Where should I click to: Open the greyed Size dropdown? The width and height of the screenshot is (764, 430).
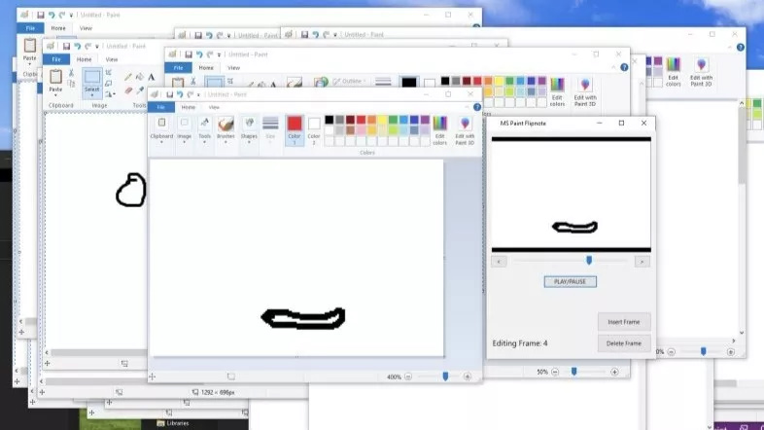pyautogui.click(x=270, y=129)
